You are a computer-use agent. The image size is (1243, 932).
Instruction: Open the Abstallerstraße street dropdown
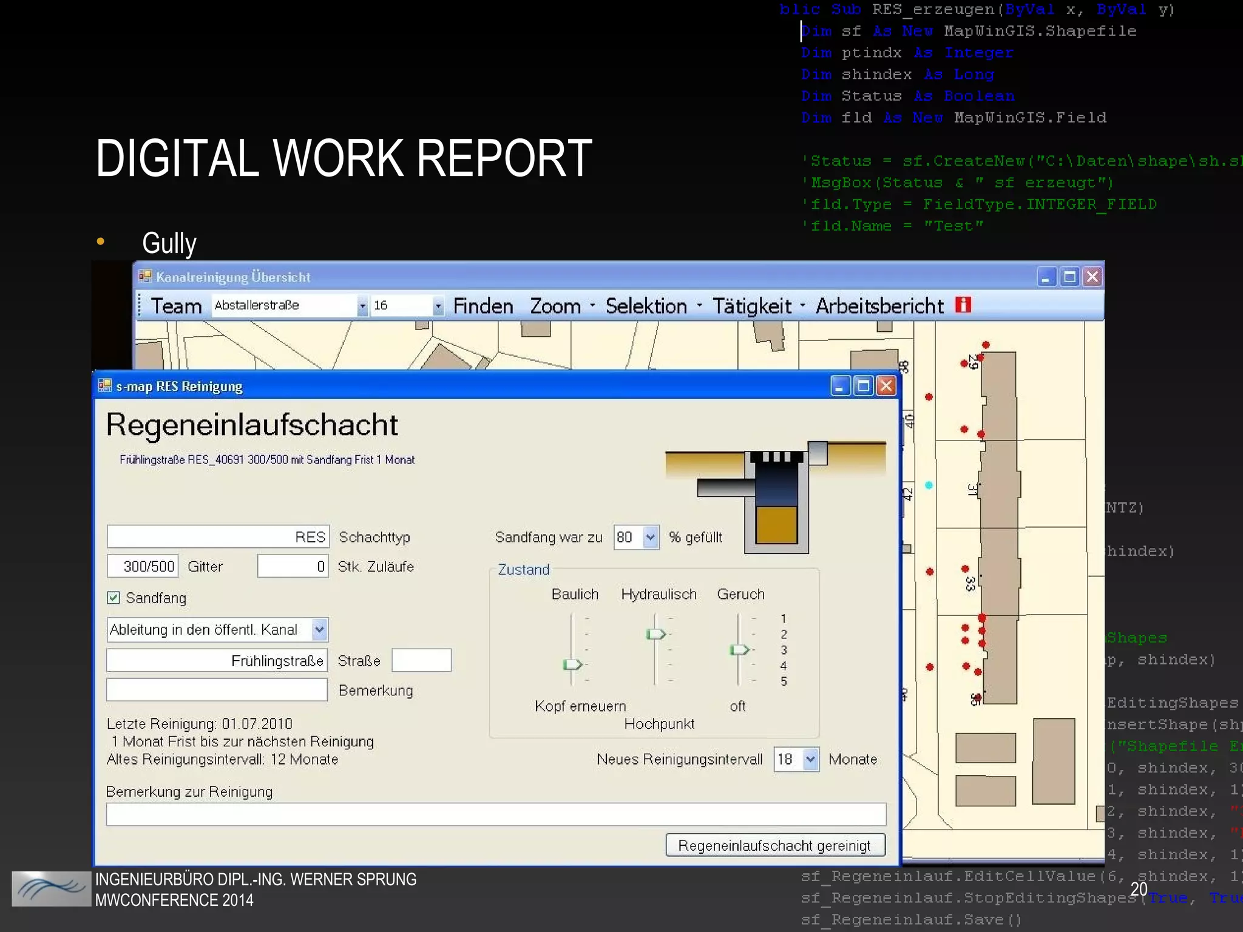[362, 306]
